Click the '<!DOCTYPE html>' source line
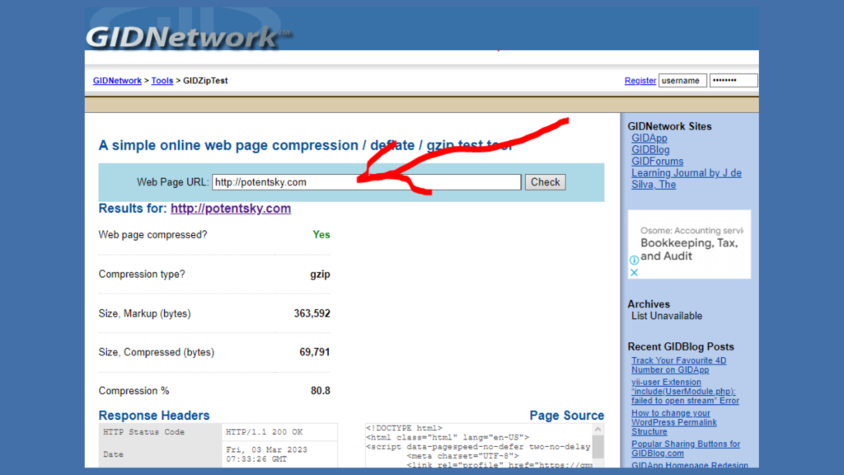844x475 pixels. (404, 428)
